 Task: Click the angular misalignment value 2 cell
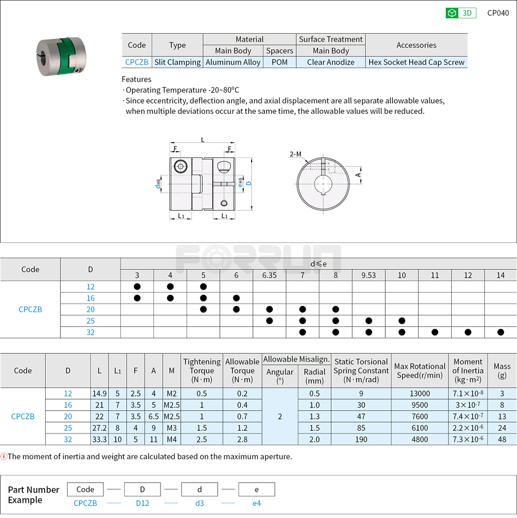click(280, 416)
